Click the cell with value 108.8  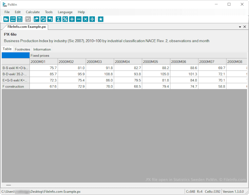[100, 74]
